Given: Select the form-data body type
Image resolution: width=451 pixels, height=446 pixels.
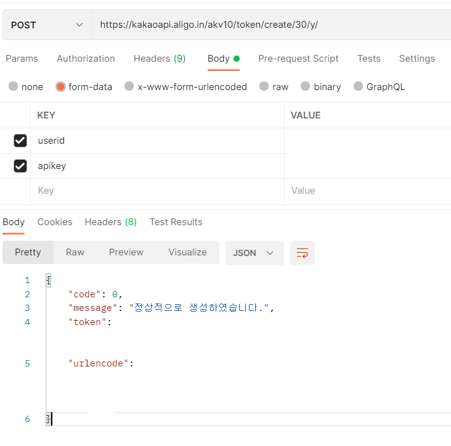Looking at the screenshot, I should coord(84,86).
